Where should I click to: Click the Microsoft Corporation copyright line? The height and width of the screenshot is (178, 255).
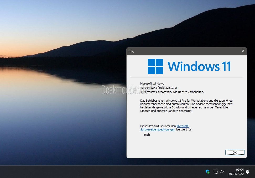172,92
